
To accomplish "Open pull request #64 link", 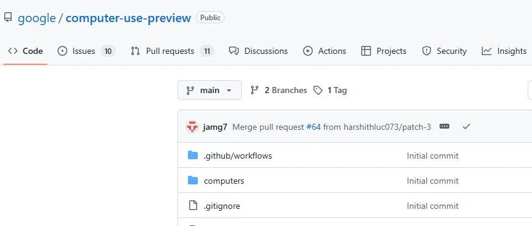I will point(313,127).
